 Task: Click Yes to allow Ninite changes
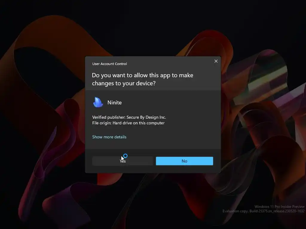(123, 161)
